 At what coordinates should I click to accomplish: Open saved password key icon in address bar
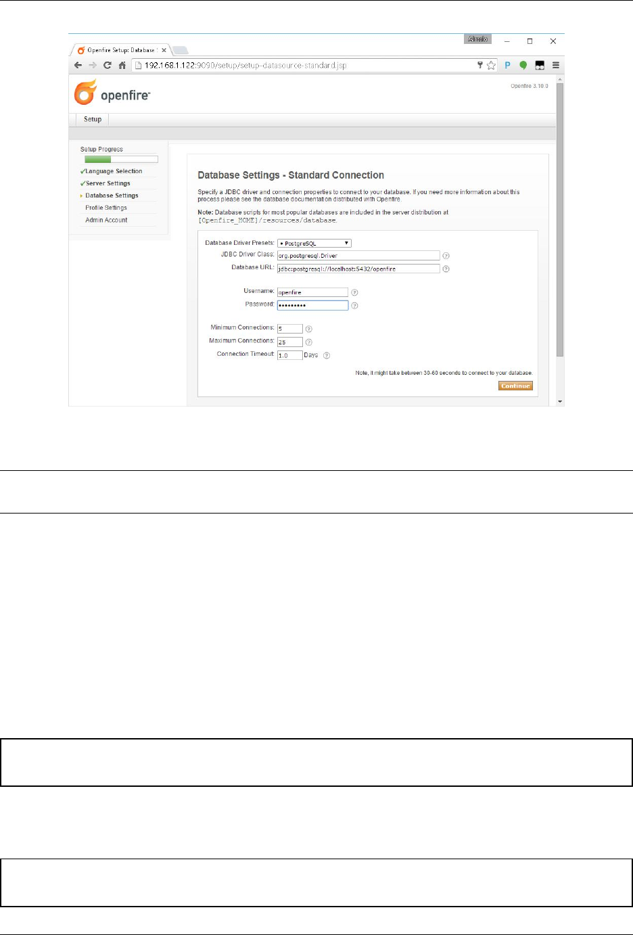pyautogui.click(x=480, y=66)
